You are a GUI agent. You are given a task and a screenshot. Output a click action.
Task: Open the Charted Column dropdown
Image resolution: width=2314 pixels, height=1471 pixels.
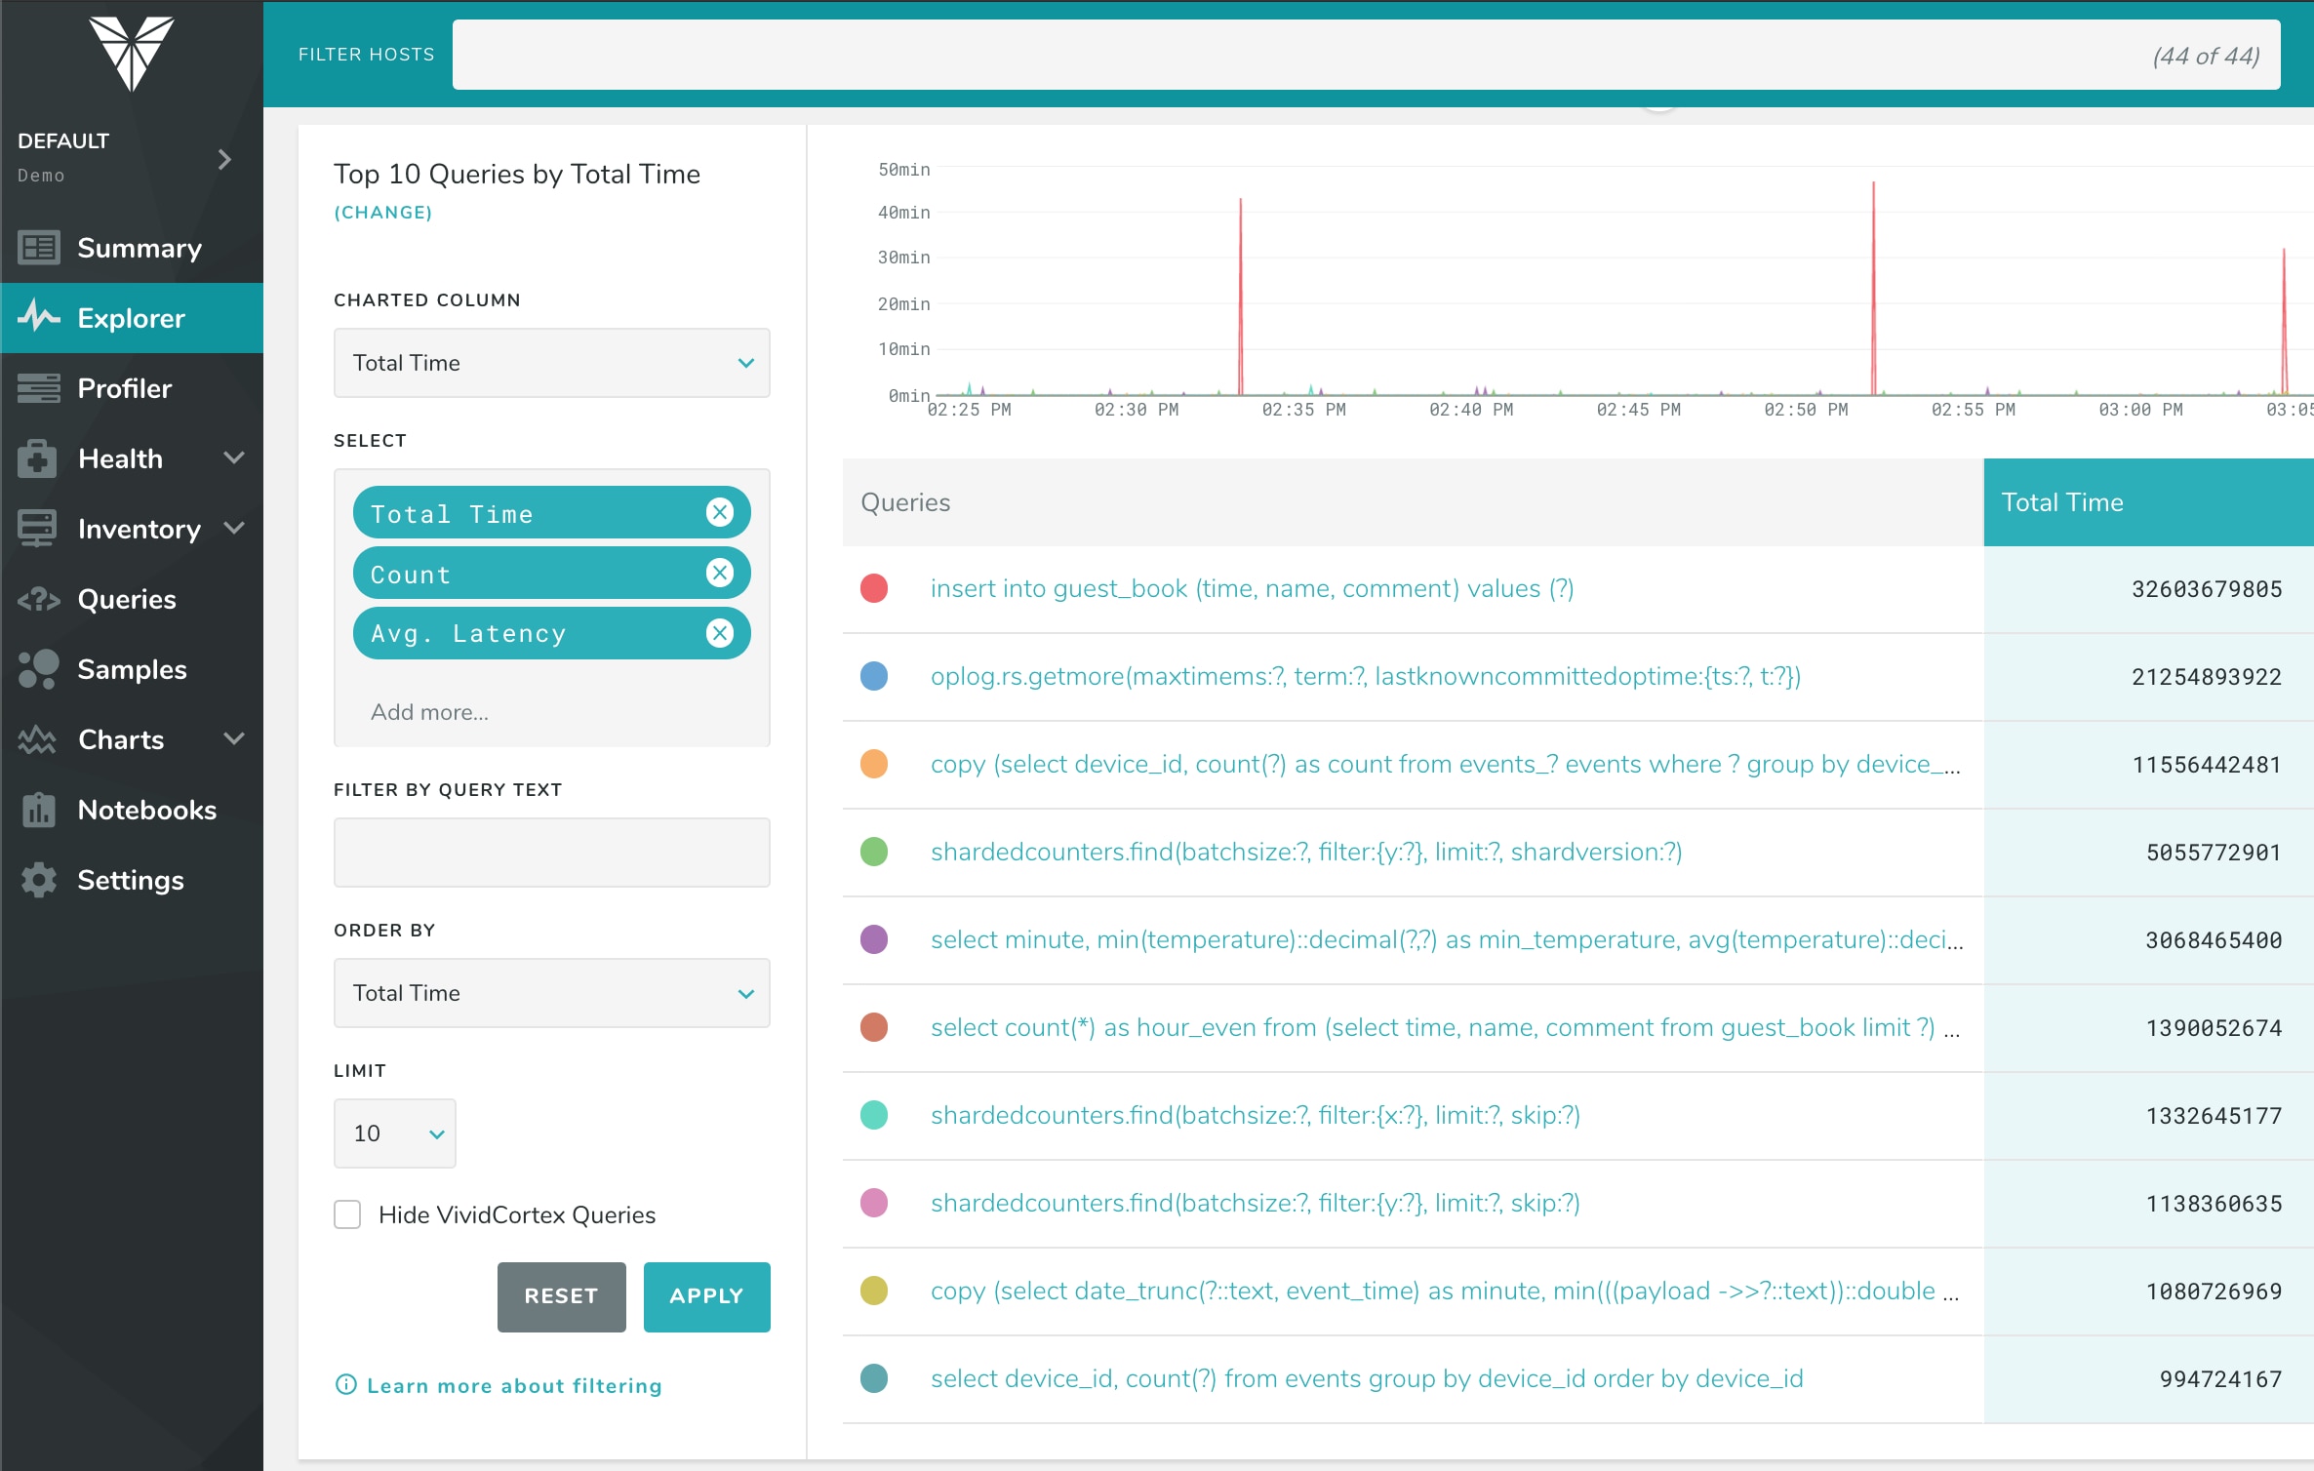(552, 363)
